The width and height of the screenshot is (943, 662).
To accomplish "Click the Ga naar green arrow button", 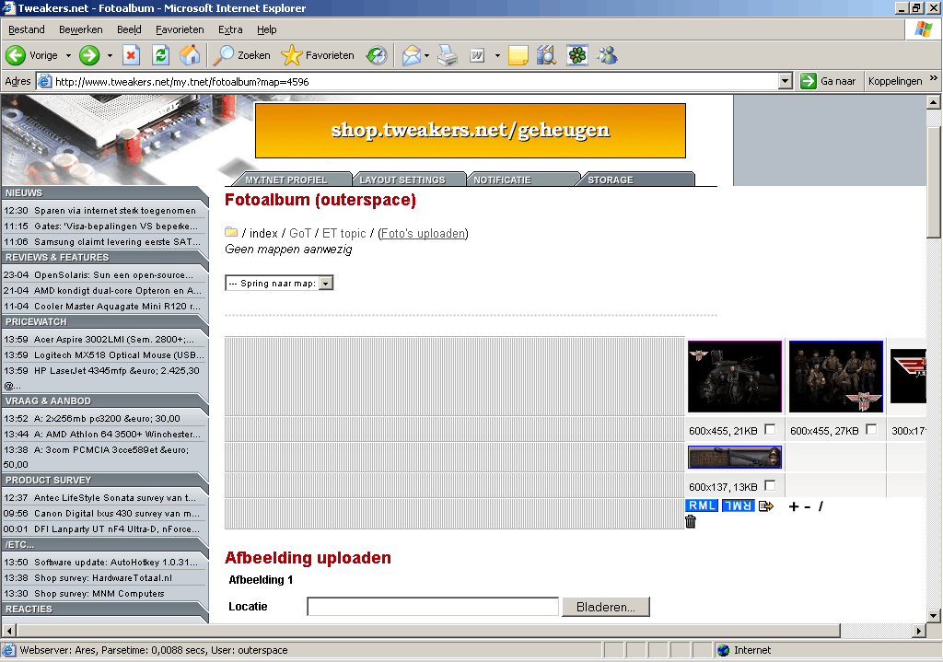I will pos(828,81).
